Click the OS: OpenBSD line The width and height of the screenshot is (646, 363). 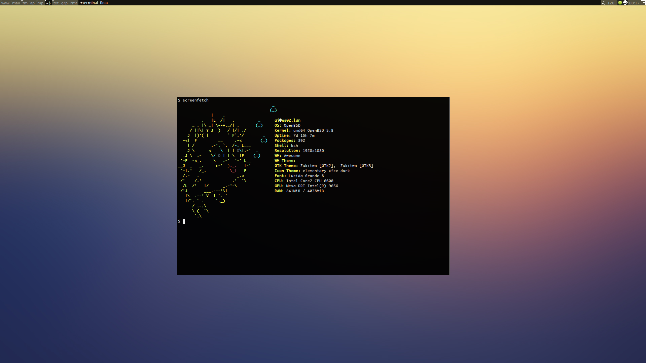coord(287,125)
